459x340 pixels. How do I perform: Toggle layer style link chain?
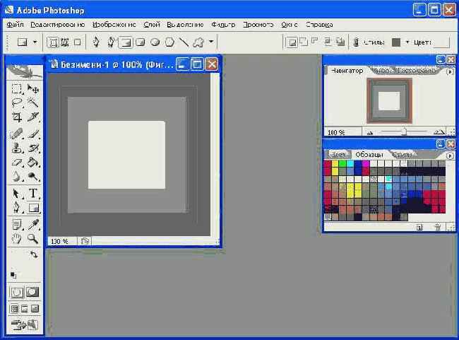click(356, 42)
